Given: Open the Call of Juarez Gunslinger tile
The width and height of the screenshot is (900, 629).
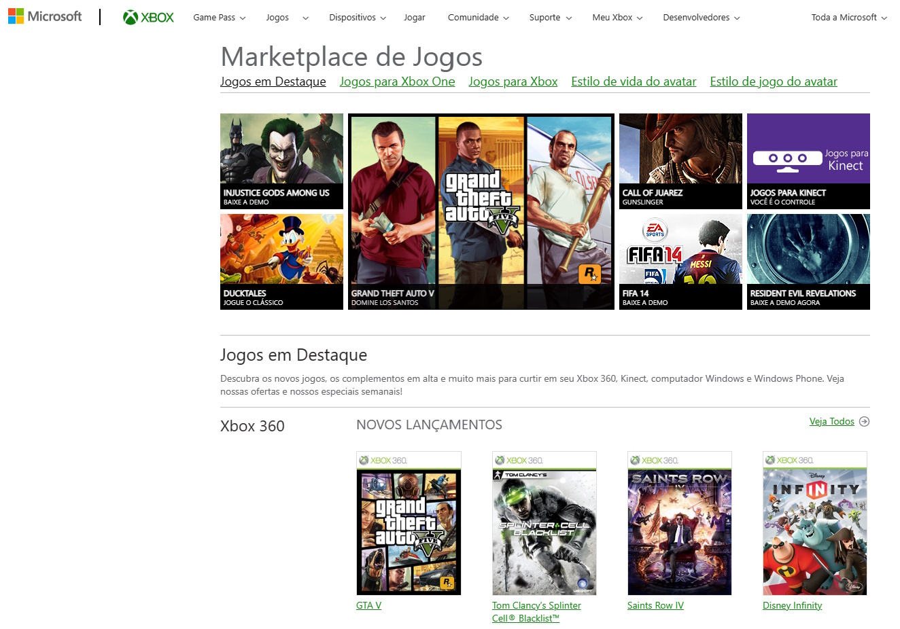Looking at the screenshot, I should point(680,161).
